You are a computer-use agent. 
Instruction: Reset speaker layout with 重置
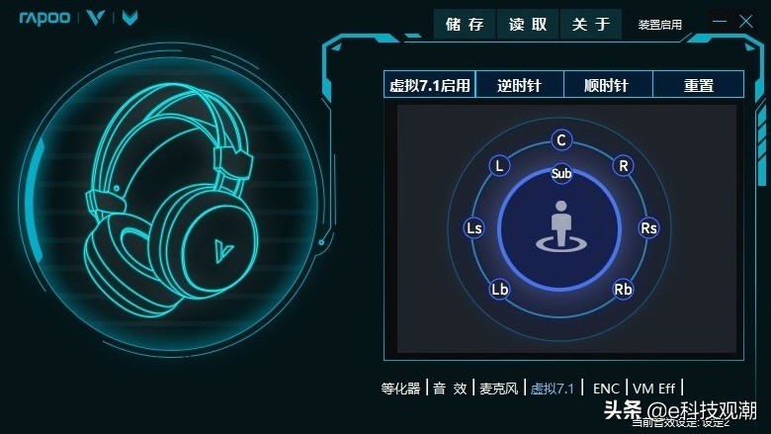[x=698, y=85]
